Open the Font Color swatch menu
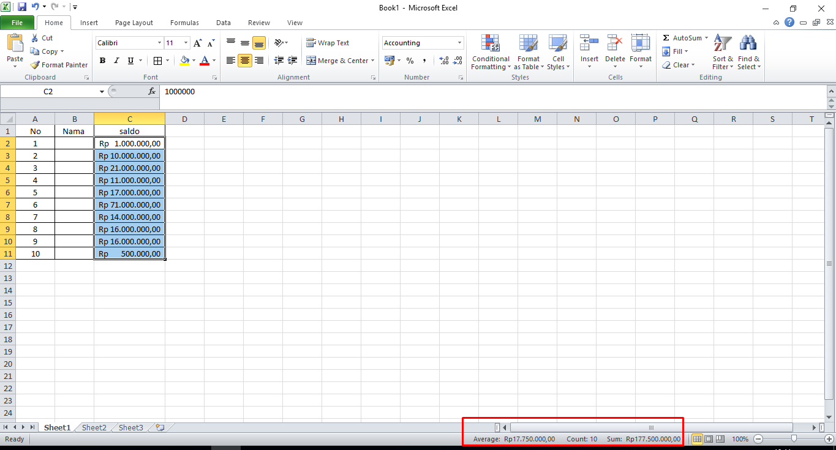The width and height of the screenshot is (836, 450). [x=213, y=61]
